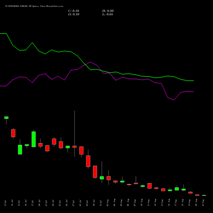Click the last candle for 21 Aug
The image size is (213, 213).
pos(204,196)
